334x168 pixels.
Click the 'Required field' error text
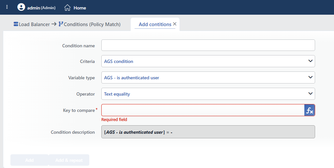(x=114, y=120)
